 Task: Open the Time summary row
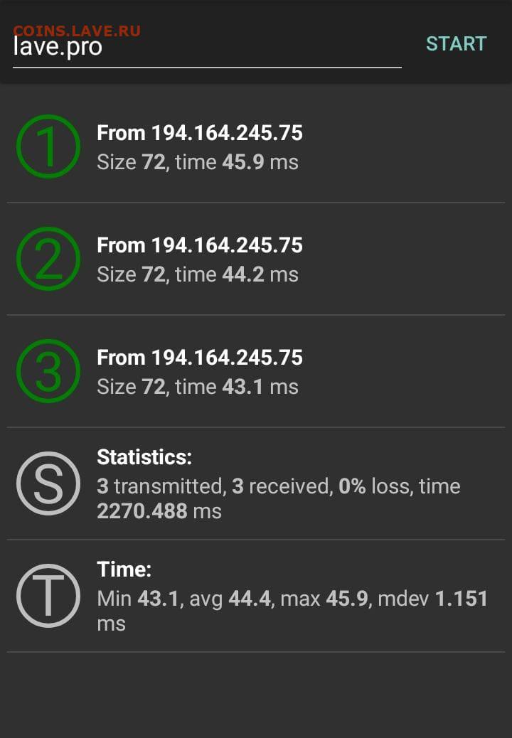[x=256, y=597]
